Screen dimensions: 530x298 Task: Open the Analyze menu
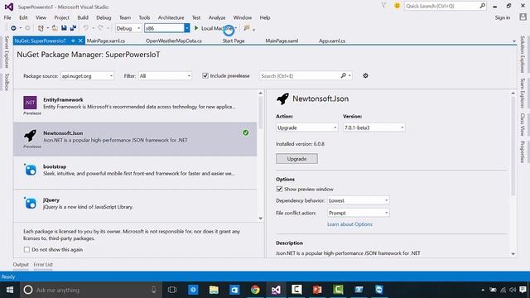coord(217,17)
